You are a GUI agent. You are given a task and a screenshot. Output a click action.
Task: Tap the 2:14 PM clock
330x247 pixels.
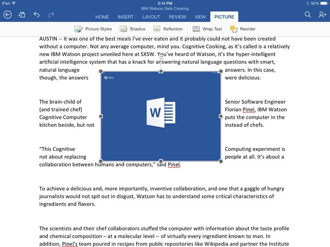[165, 3]
